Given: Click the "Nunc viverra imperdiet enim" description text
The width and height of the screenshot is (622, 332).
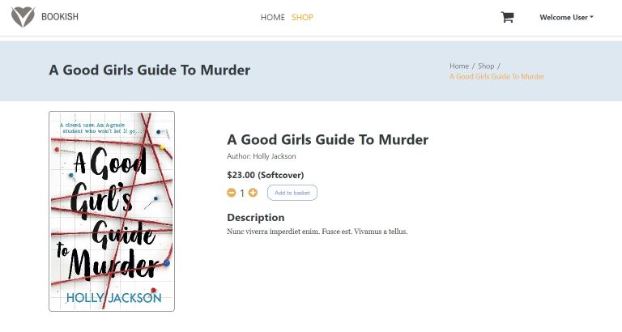Looking at the screenshot, I should 317,232.
